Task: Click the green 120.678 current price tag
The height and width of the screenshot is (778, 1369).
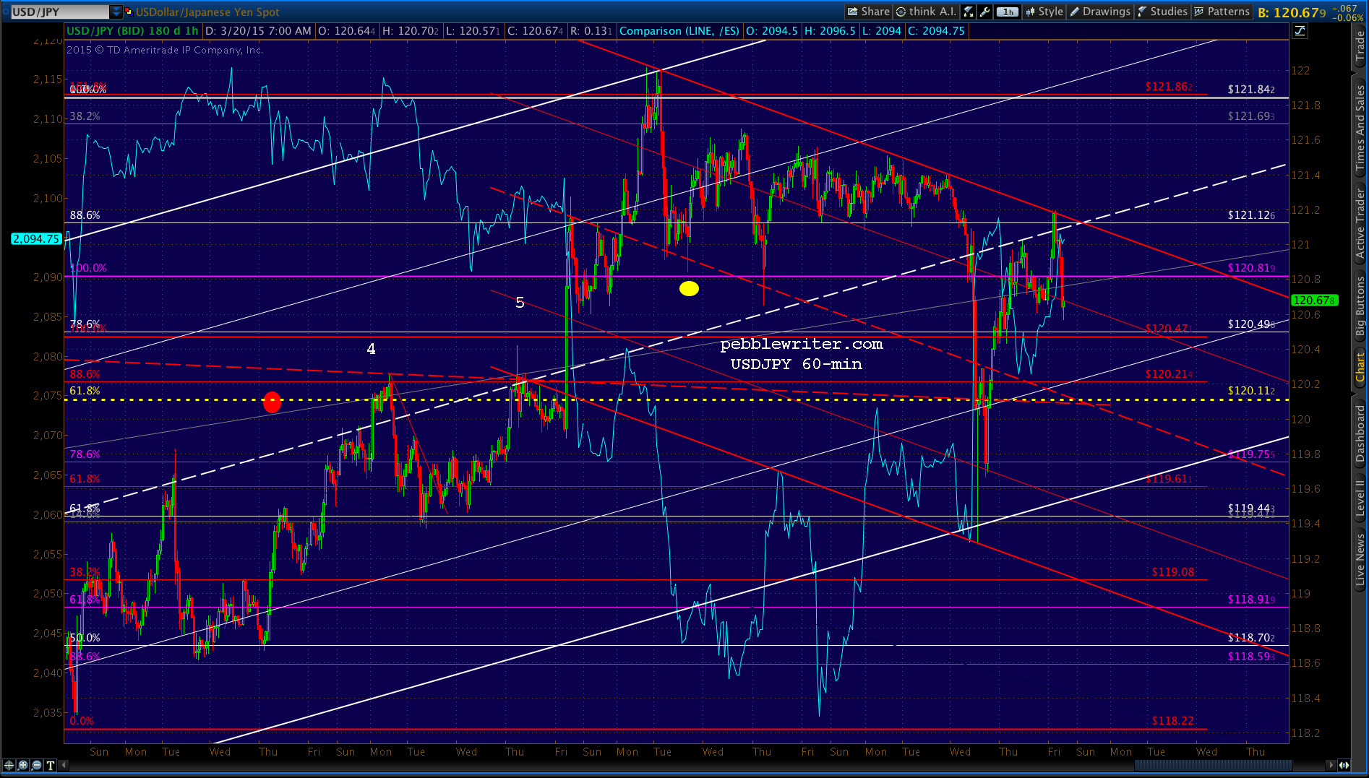Action: pyautogui.click(x=1314, y=301)
